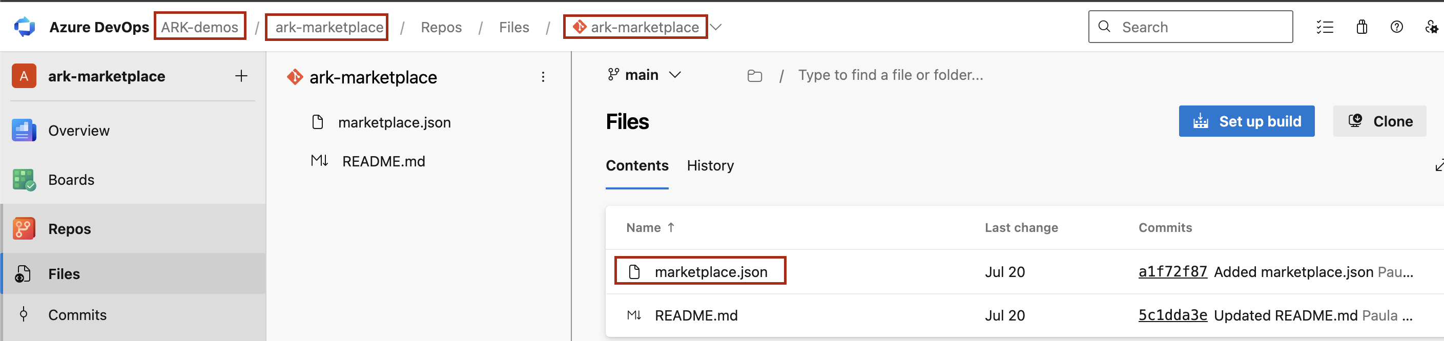Click the Clone button
Viewport: 1444px width, 341px height.
(x=1379, y=121)
